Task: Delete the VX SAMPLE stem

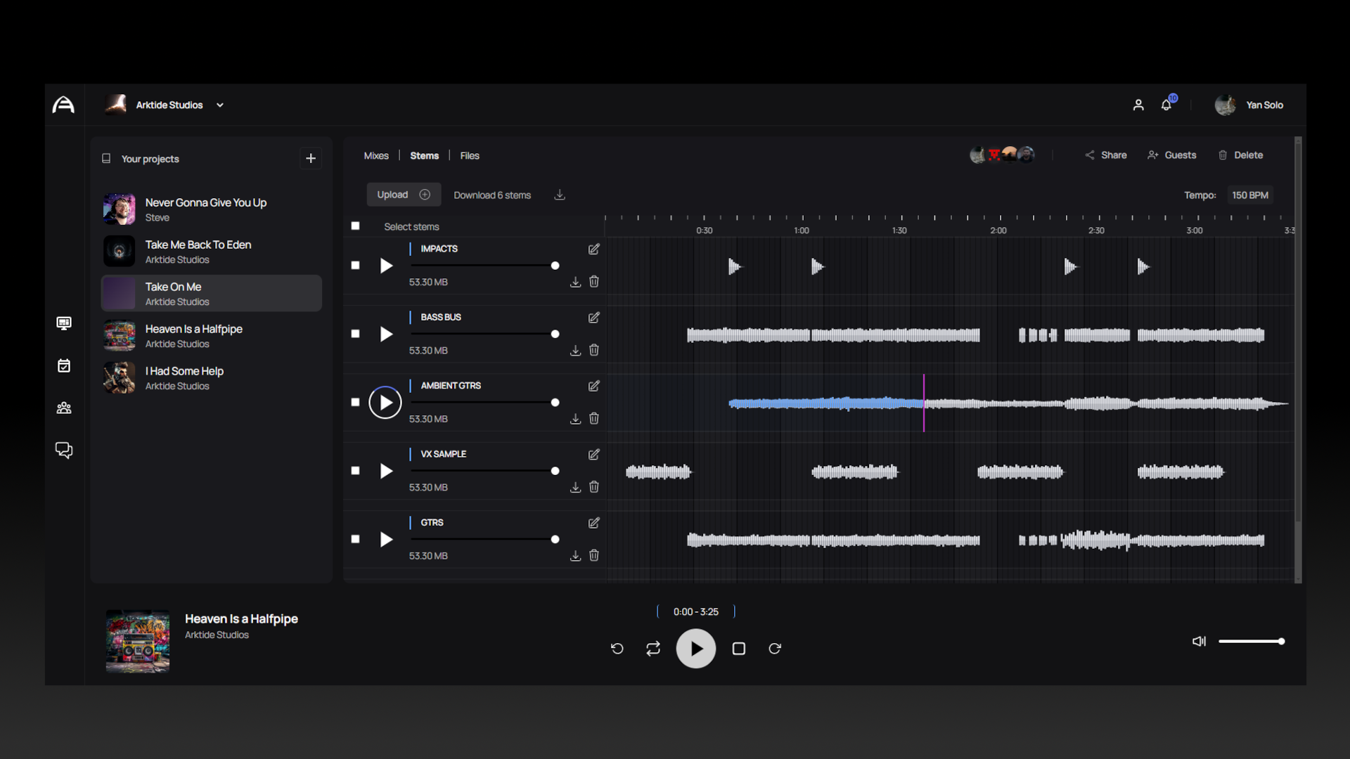Action: tap(594, 486)
